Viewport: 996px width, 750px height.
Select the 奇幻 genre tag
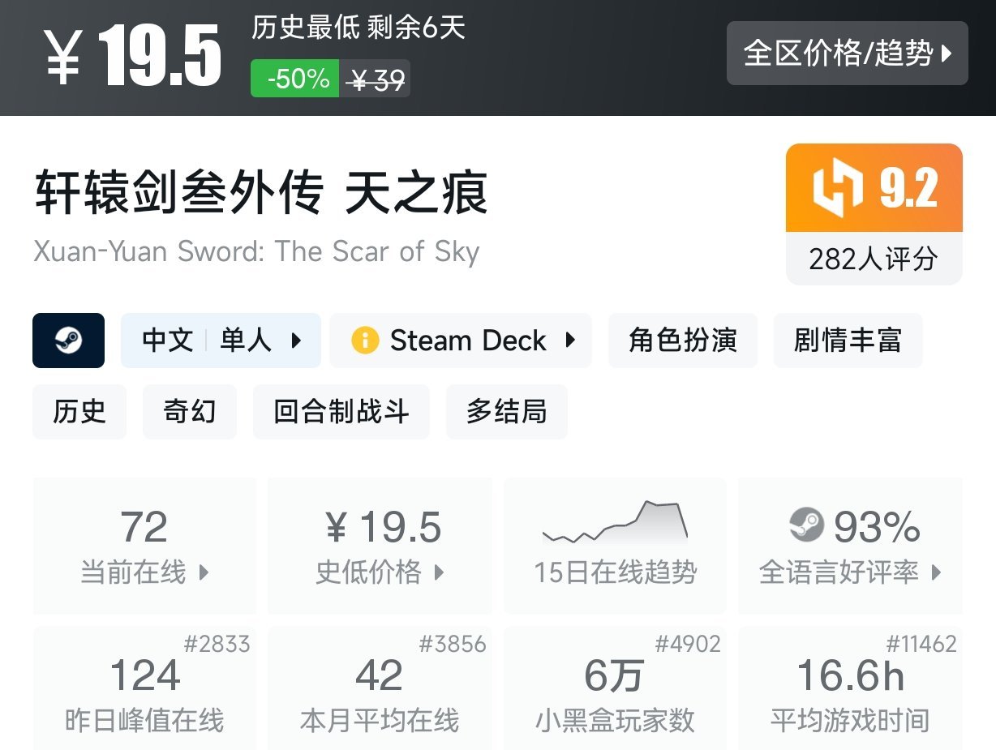190,412
